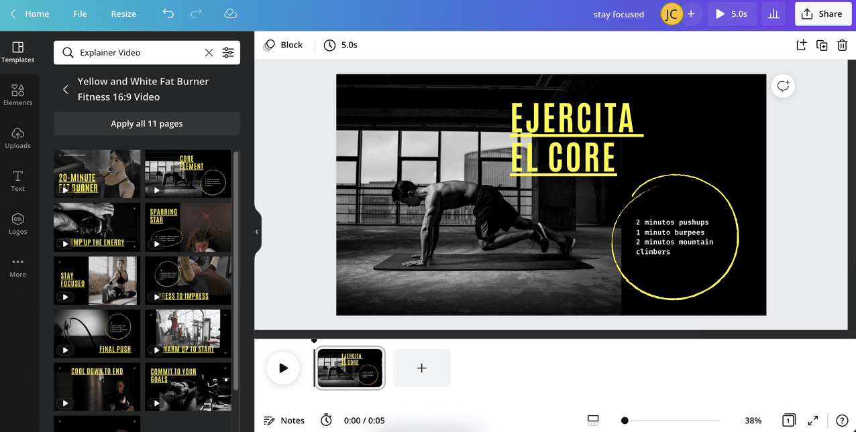The image size is (856, 432).
Task: Open the help question mark icon
Action: (842, 421)
